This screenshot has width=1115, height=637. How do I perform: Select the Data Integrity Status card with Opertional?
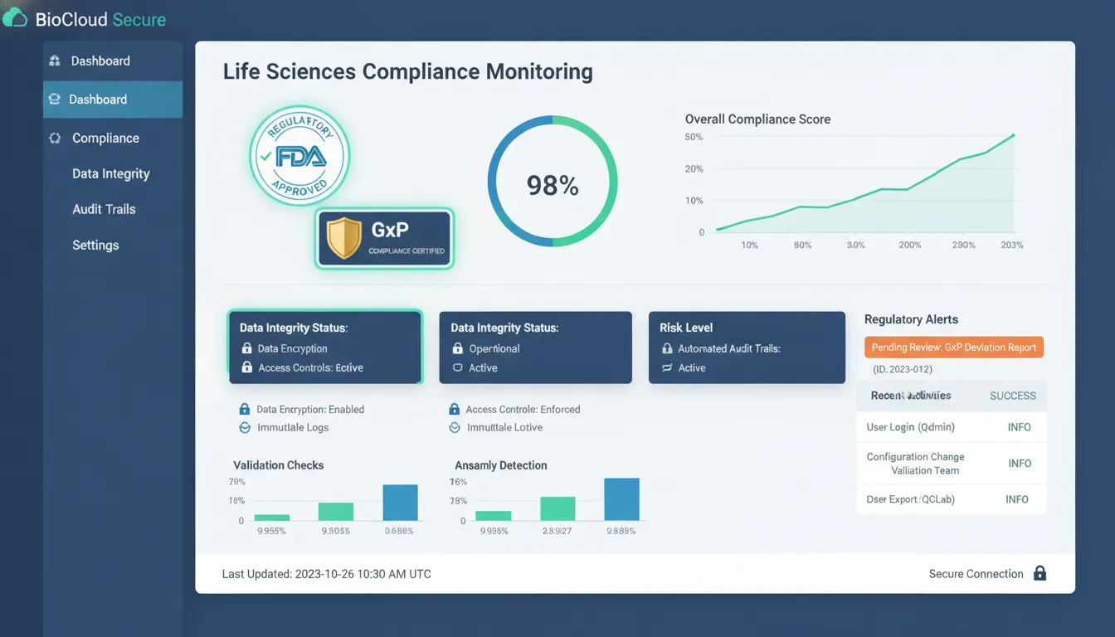tap(535, 348)
